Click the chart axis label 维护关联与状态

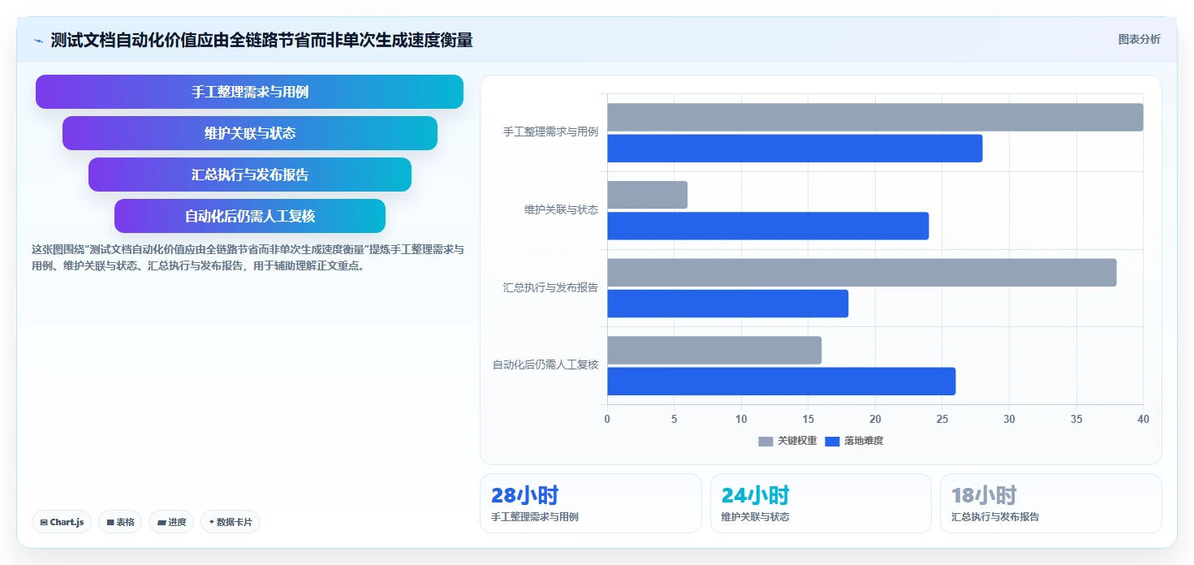click(561, 210)
